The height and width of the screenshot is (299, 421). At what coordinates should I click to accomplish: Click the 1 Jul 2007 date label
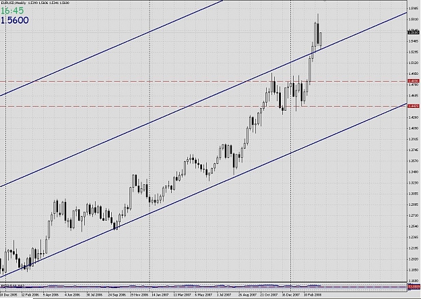pyautogui.click(x=224, y=295)
